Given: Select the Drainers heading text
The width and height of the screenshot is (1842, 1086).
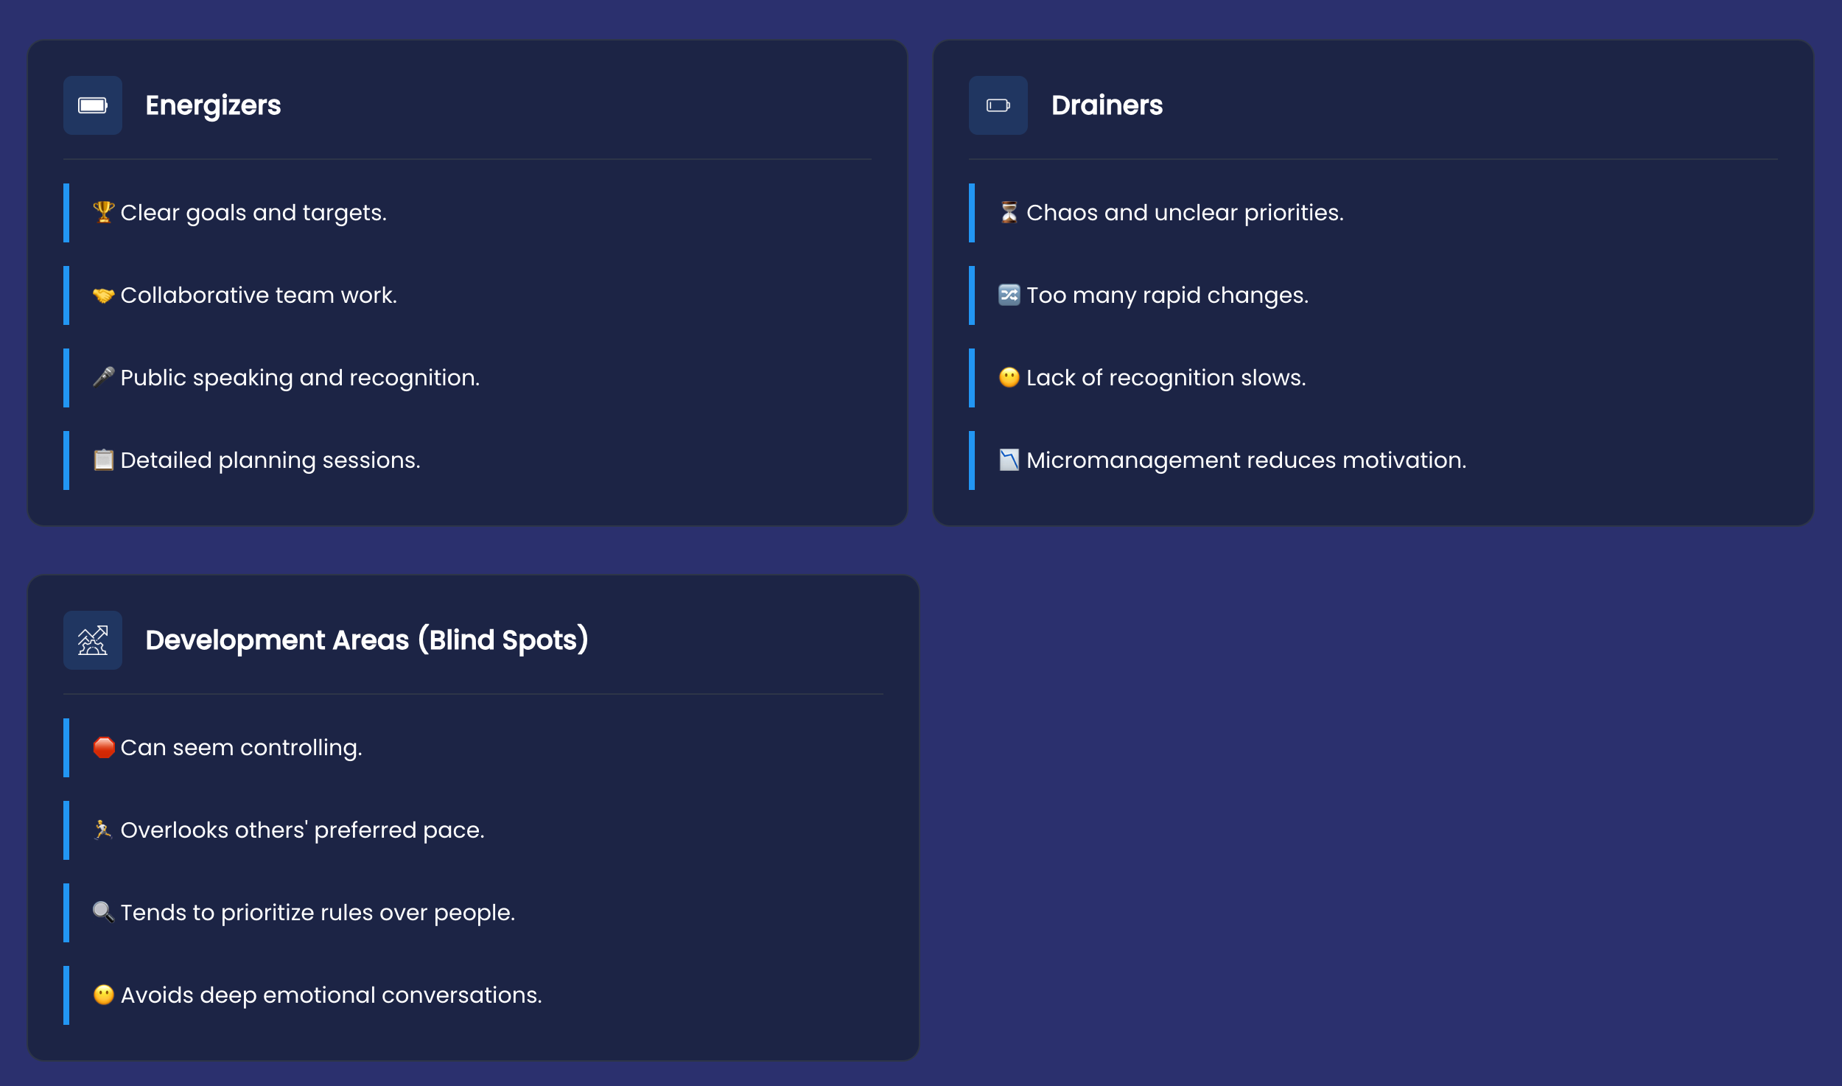Looking at the screenshot, I should point(1107,105).
